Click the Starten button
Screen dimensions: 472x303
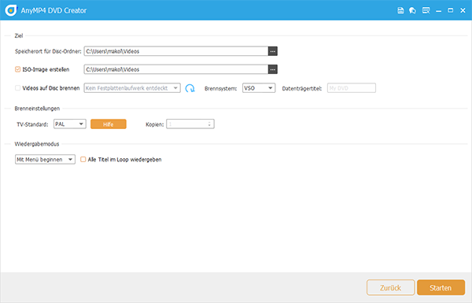click(441, 287)
